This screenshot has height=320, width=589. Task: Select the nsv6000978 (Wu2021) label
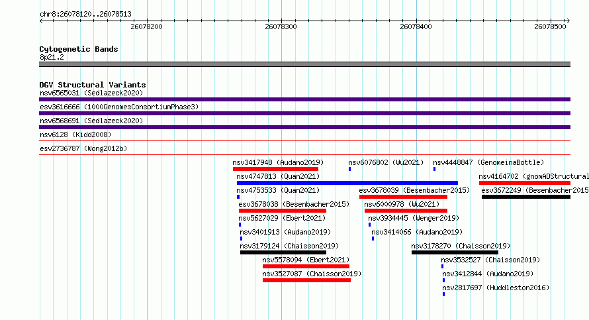pos(402,204)
